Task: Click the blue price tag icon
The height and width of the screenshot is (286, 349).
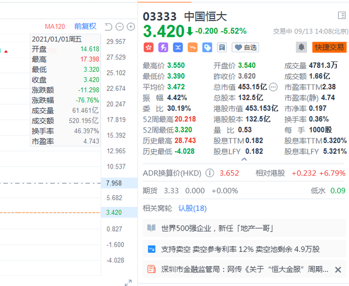Action: coord(207,47)
